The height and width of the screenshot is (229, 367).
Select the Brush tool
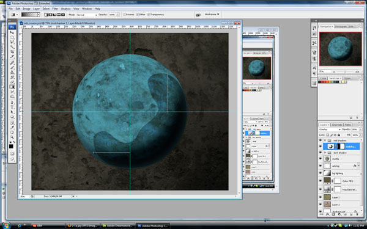[12, 68]
